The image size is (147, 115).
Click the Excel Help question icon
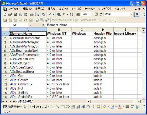click(96, 14)
